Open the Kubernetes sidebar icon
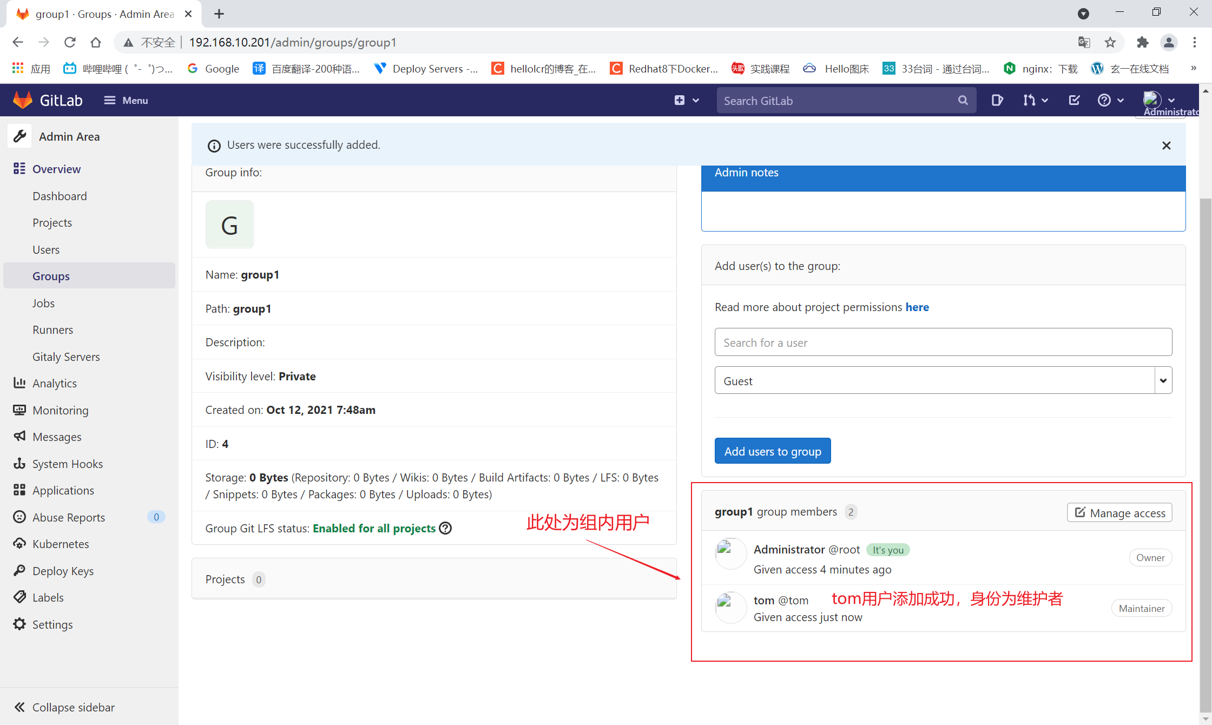Viewport: 1212px width, 725px height. tap(19, 544)
